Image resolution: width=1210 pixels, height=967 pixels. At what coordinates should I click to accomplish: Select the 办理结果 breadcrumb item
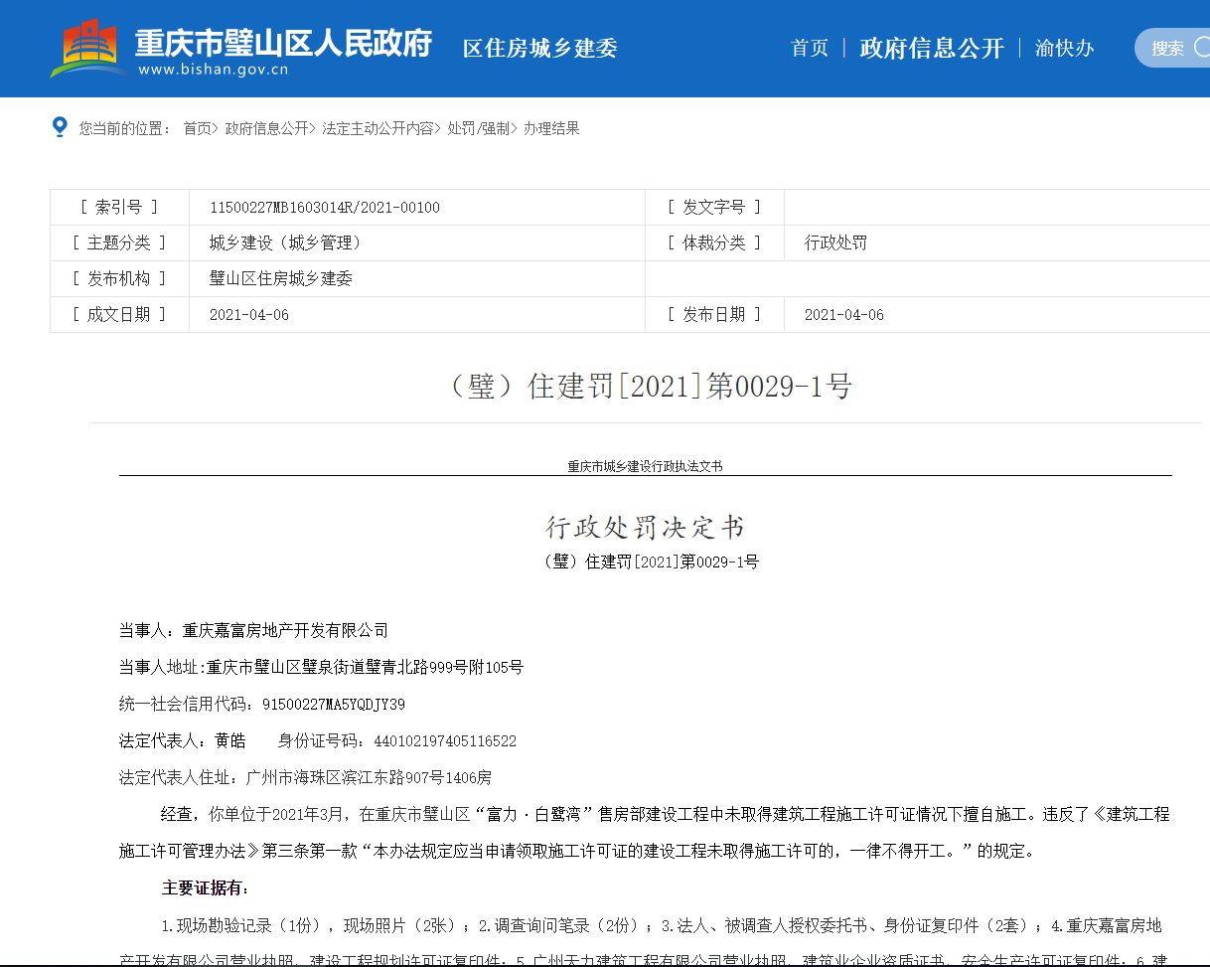coord(551,128)
